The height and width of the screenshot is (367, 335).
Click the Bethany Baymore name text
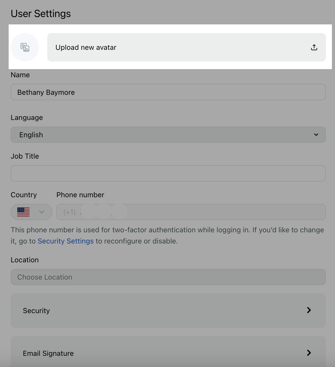click(x=46, y=92)
